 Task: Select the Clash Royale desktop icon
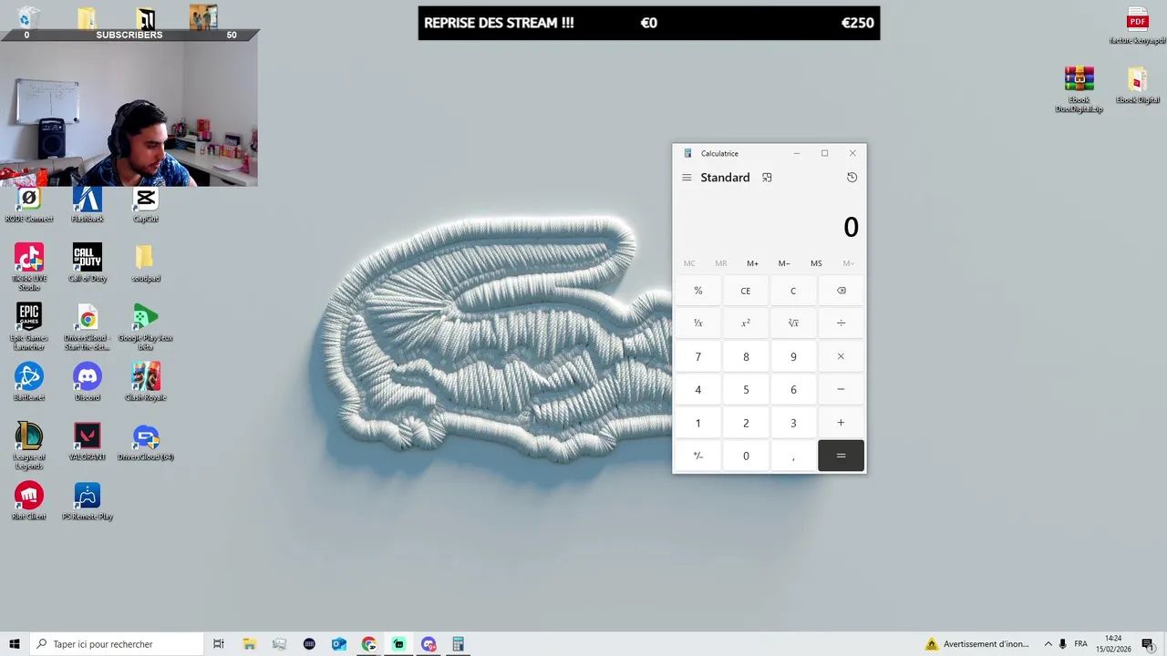[x=146, y=383]
